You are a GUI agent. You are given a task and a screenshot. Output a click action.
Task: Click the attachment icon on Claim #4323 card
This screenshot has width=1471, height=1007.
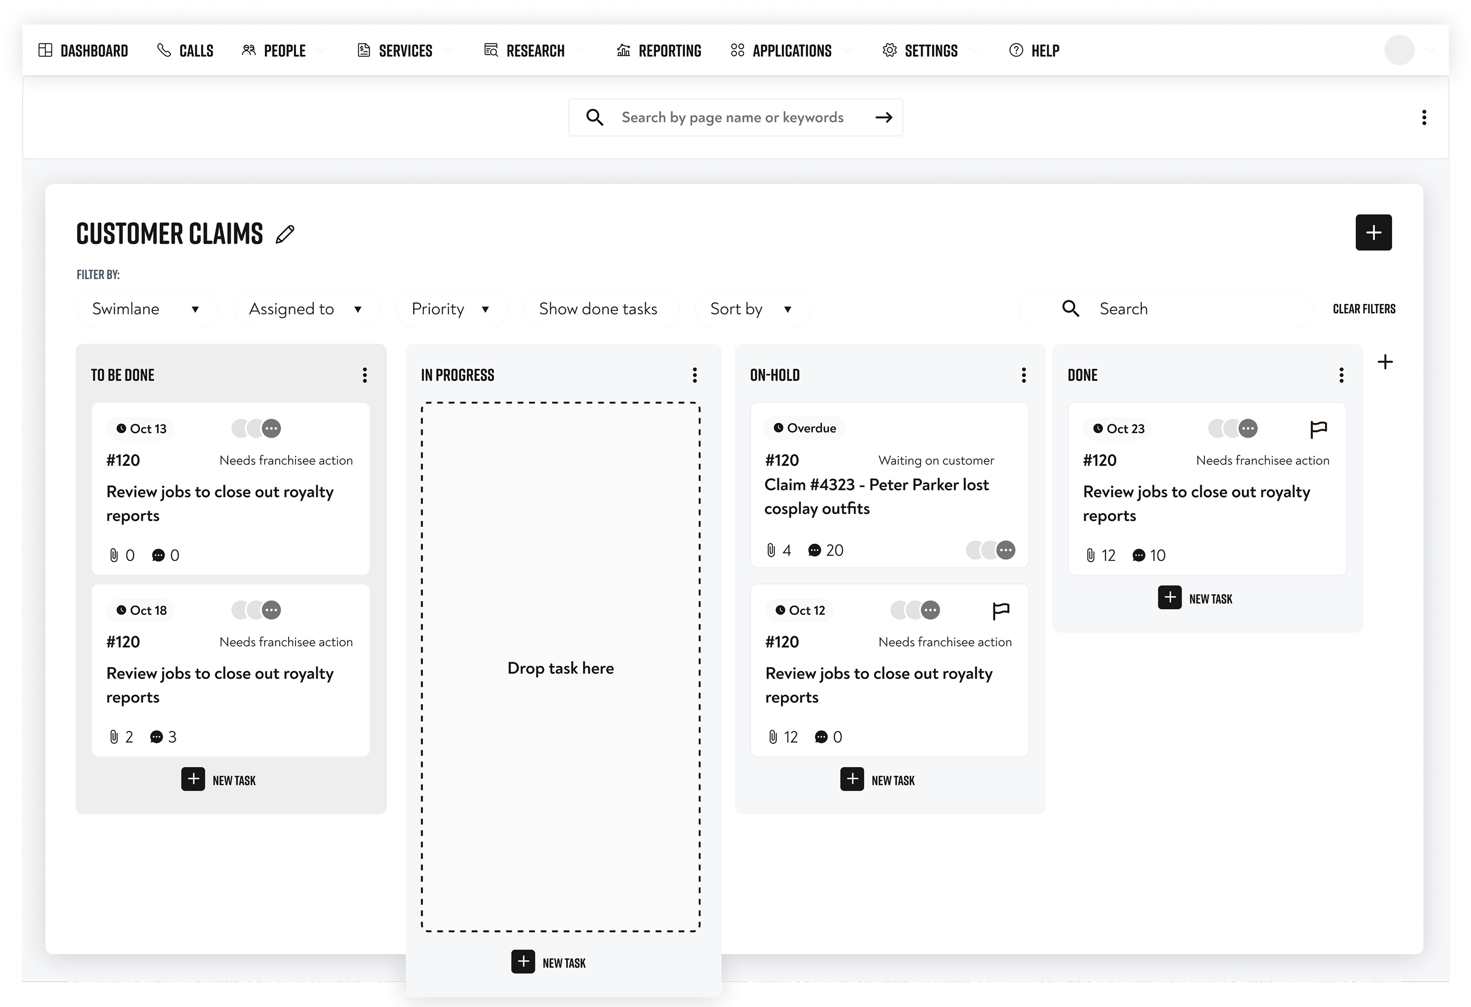(771, 551)
